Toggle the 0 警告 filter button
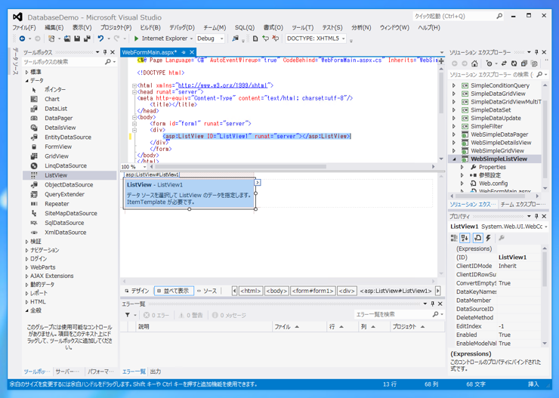Viewport: 559px width, 398px height. (190, 315)
